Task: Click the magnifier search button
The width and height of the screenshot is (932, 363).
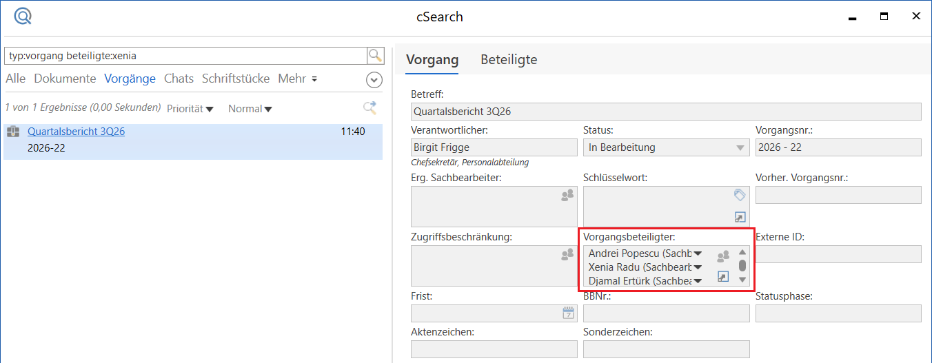Action: 375,56
